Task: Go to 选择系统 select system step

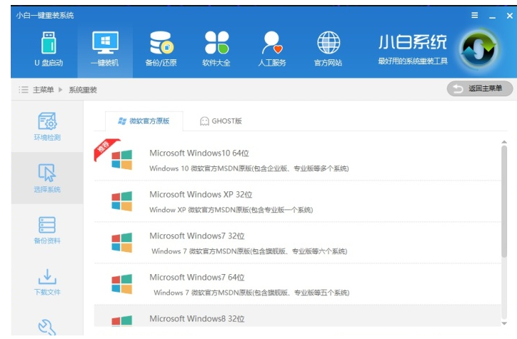Action: tap(47, 178)
